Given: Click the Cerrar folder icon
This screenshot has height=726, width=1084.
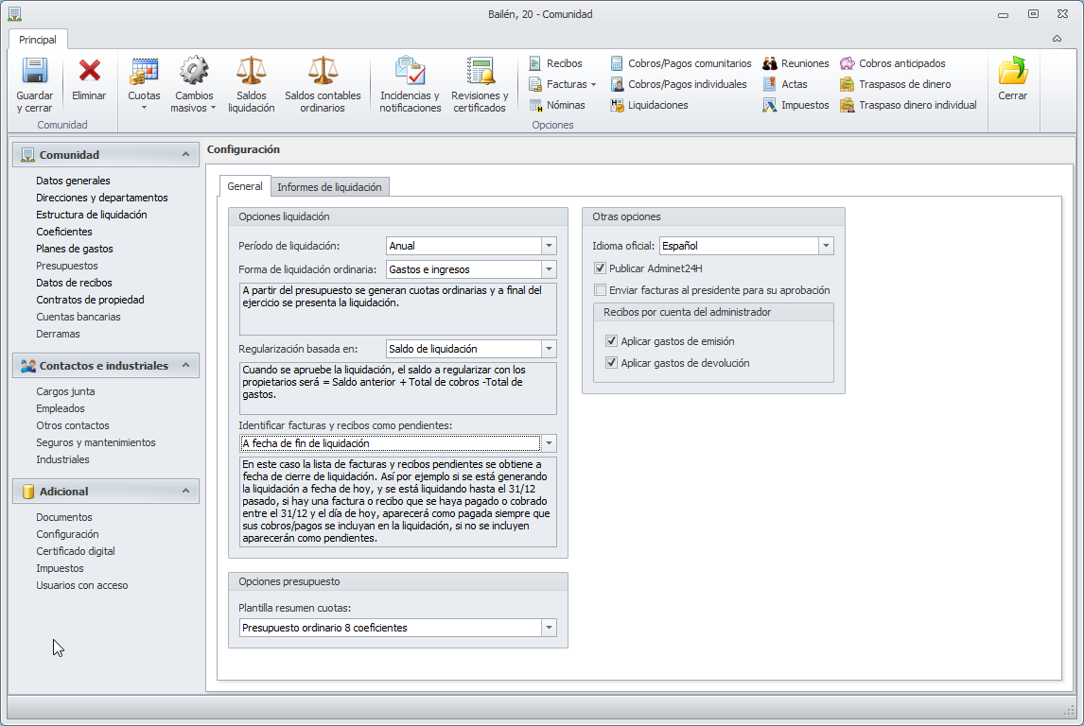Looking at the screenshot, I should point(1013,71).
